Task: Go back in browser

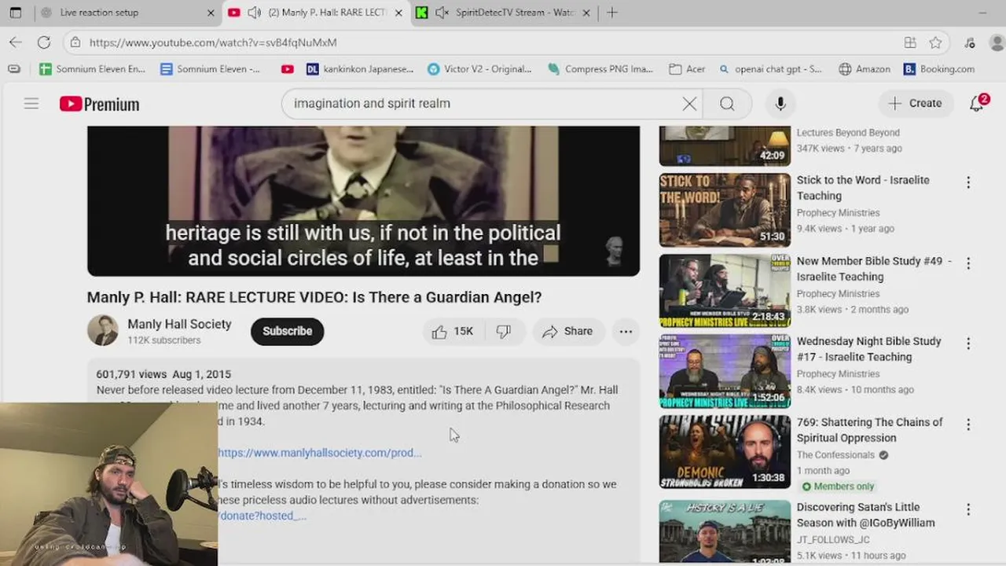Action: click(x=16, y=42)
